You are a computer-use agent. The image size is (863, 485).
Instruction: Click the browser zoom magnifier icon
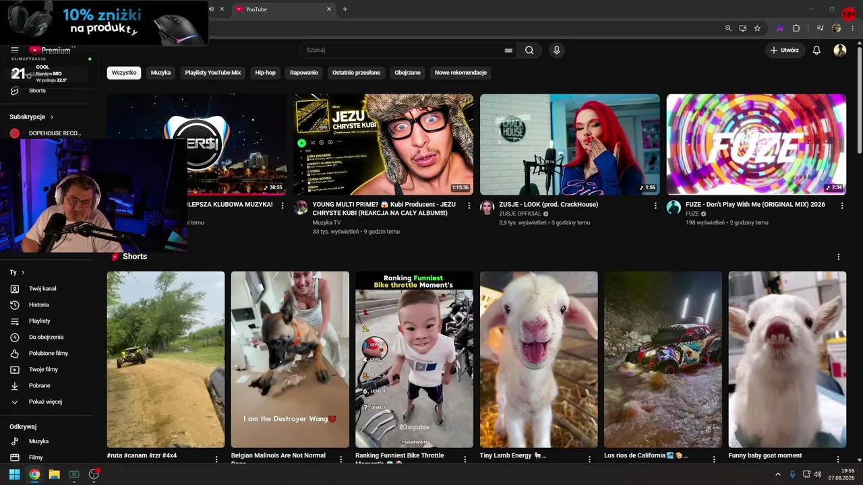(728, 28)
